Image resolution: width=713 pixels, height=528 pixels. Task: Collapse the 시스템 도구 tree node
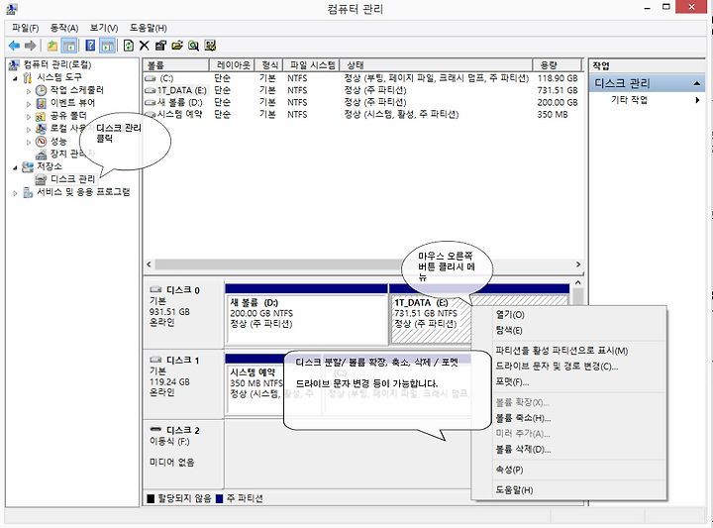point(15,78)
